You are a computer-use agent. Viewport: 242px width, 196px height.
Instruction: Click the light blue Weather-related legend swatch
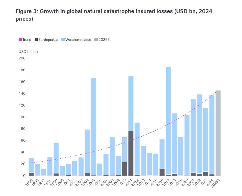pyautogui.click(x=63, y=40)
